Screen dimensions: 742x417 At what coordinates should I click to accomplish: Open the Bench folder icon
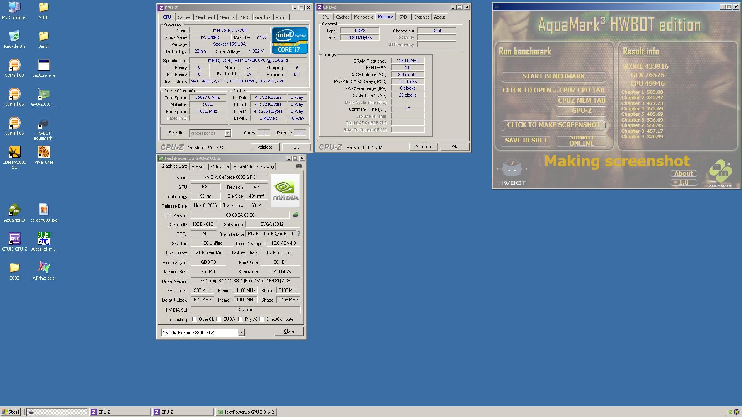44,39
